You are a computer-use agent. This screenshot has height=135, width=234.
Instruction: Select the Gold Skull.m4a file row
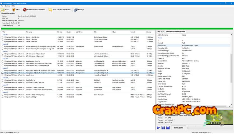coord(78,80)
